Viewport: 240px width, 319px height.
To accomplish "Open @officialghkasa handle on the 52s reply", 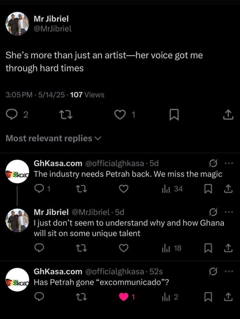I will click(115, 272).
